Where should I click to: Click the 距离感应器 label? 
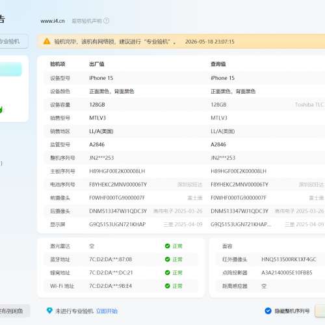tap(235, 286)
